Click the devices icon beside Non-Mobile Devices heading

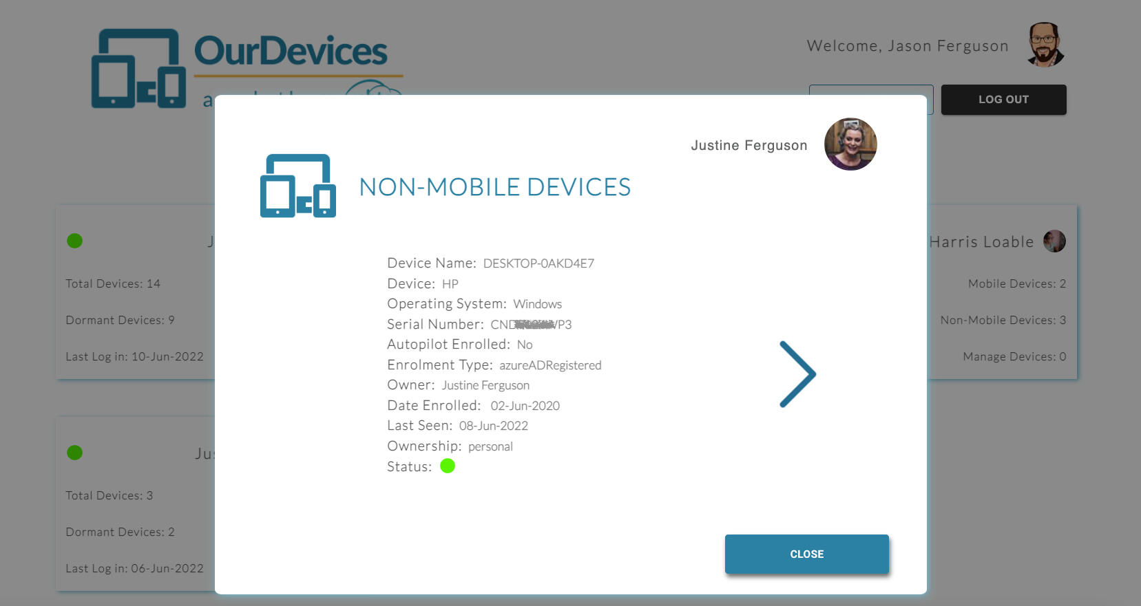[x=297, y=186]
